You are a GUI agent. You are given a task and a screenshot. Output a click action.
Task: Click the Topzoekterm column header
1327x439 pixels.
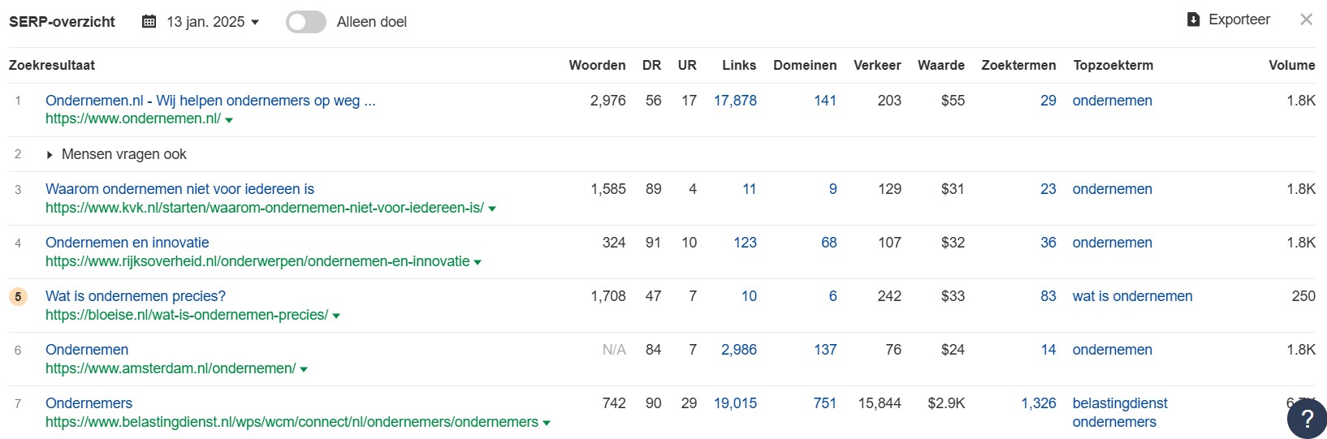pyautogui.click(x=1113, y=65)
